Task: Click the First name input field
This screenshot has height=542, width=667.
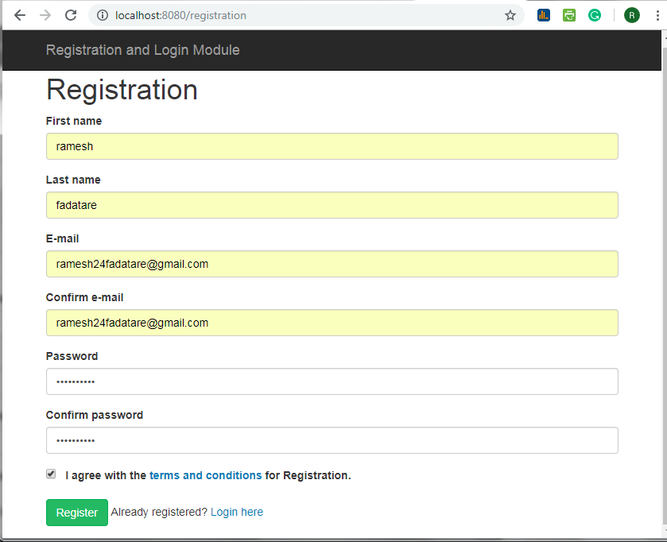Action: 332,146
